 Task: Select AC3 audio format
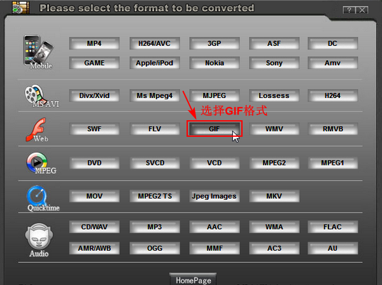pyautogui.click(x=274, y=248)
